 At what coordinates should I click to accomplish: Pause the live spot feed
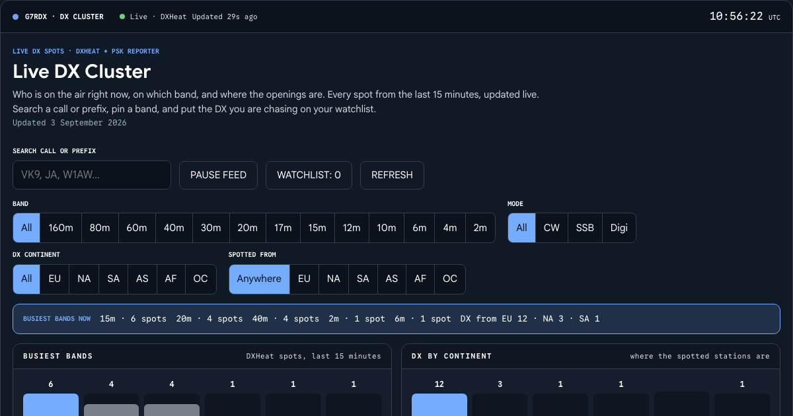218,175
